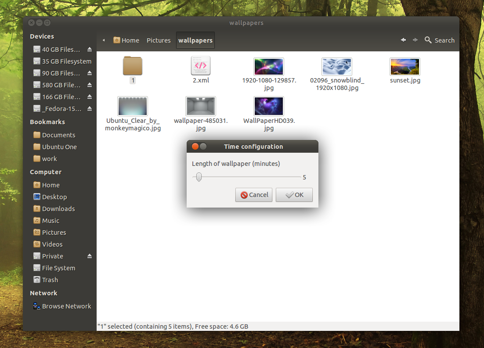Image resolution: width=484 pixels, height=348 pixels.
Task: Eject the _Fedora-15 device
Action: [x=90, y=108]
